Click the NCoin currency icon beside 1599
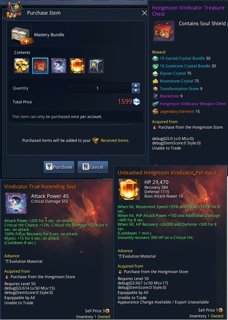Screen dimensions: 228x320 (137, 102)
